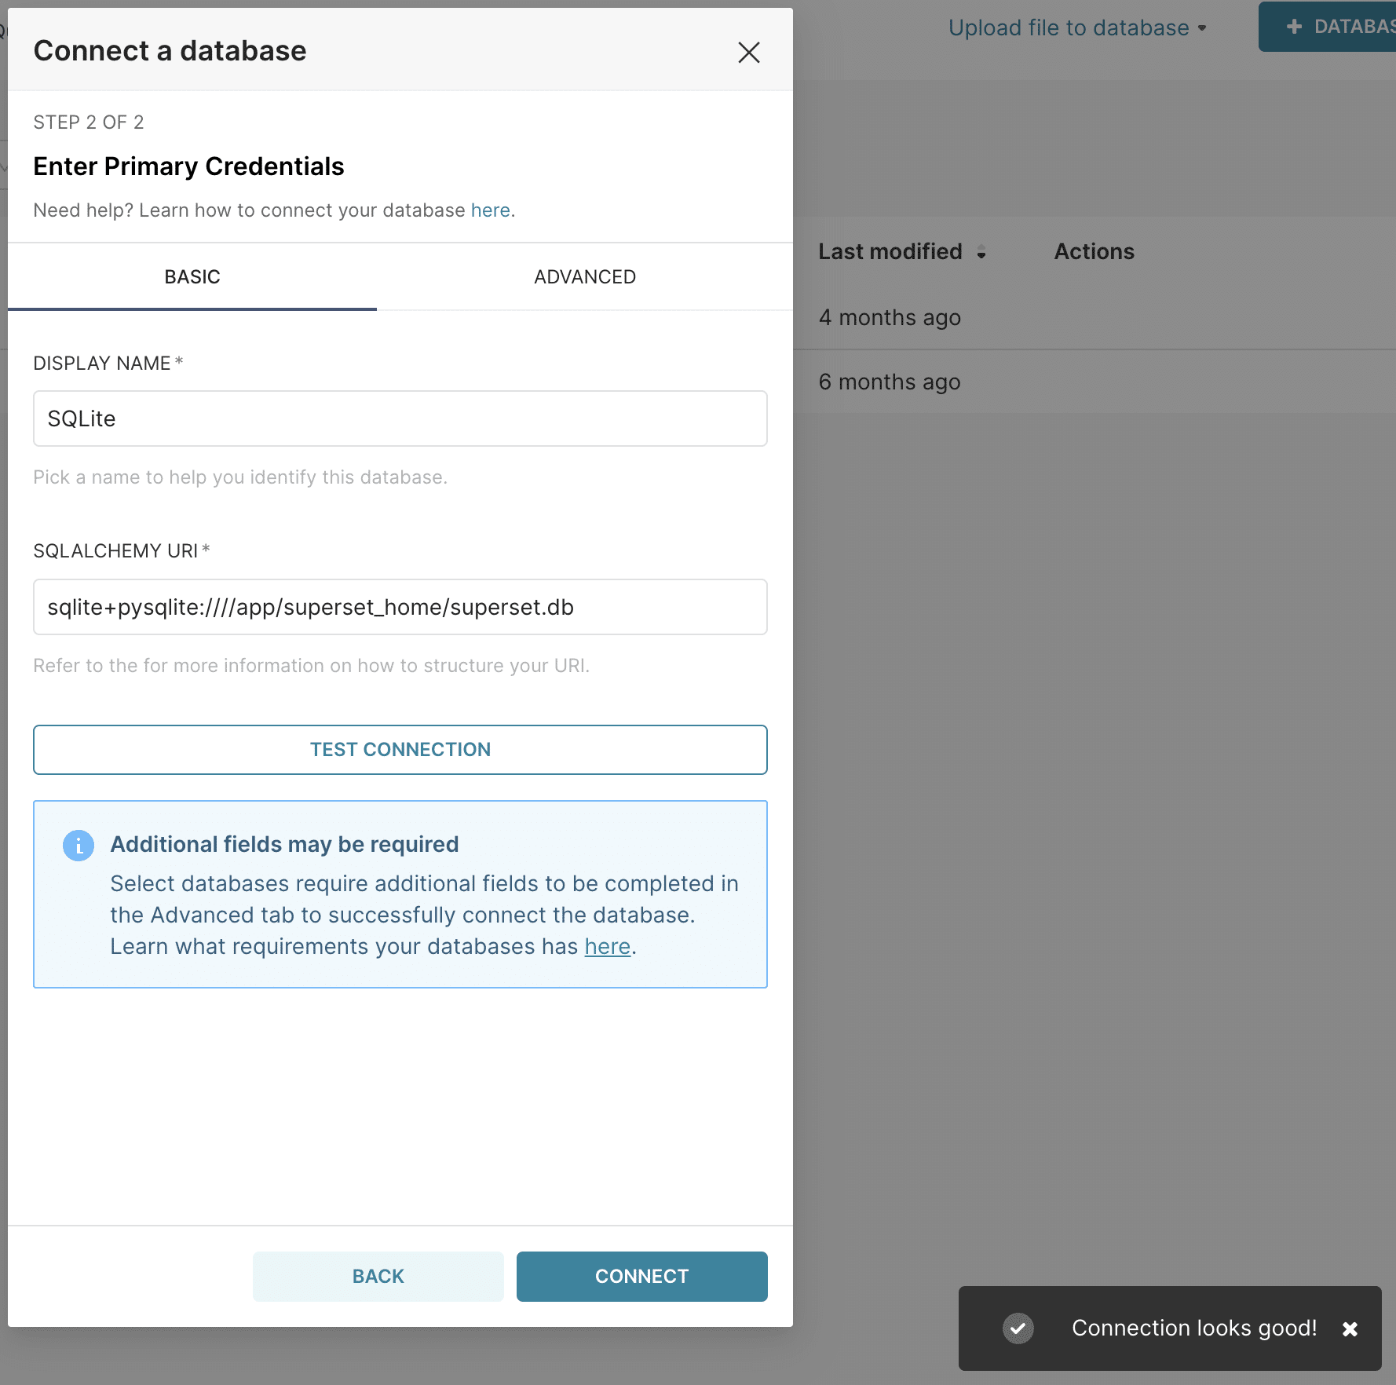Select the row modified 6 months ago
Image resolution: width=1396 pixels, height=1385 pixels.
pos(890,382)
